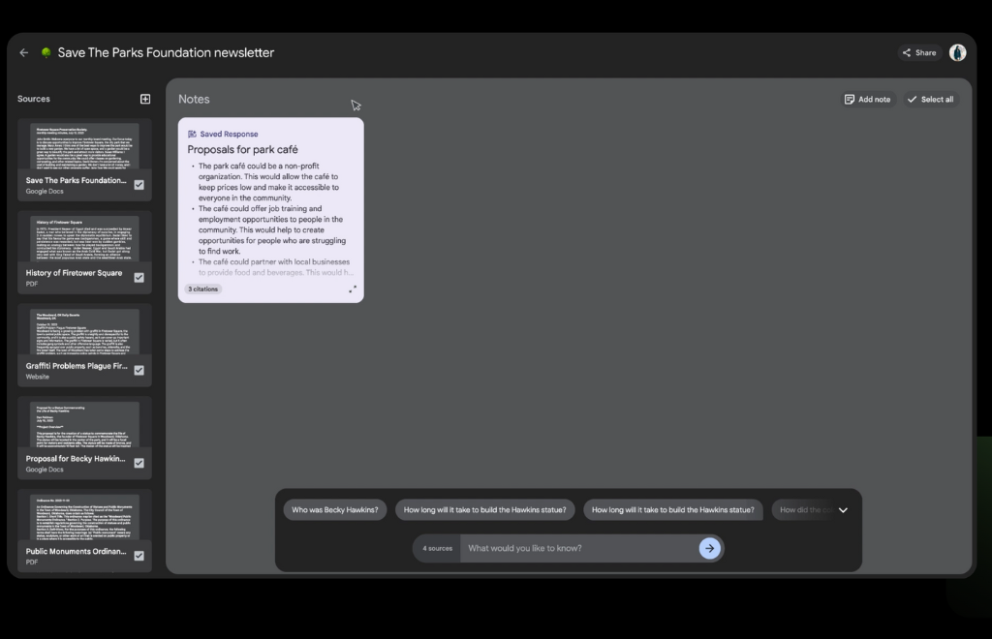
Task: Add a new source with plus icon
Action: click(145, 99)
